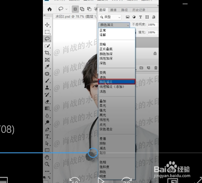Select the Frame tool
The image size is (202, 183).
click(x=47, y=60)
